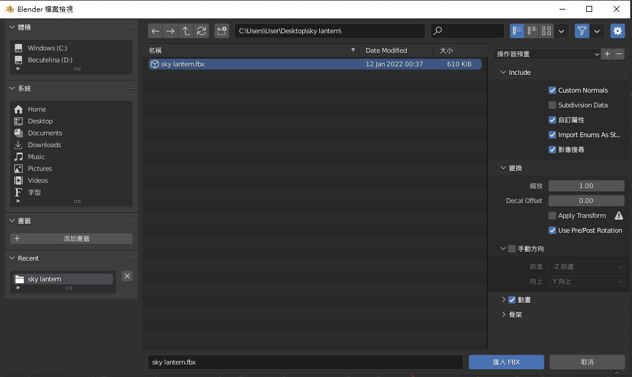Viewport: 632px width, 377px height.
Task: Switch to vertical list display mode
Action: tap(517, 31)
